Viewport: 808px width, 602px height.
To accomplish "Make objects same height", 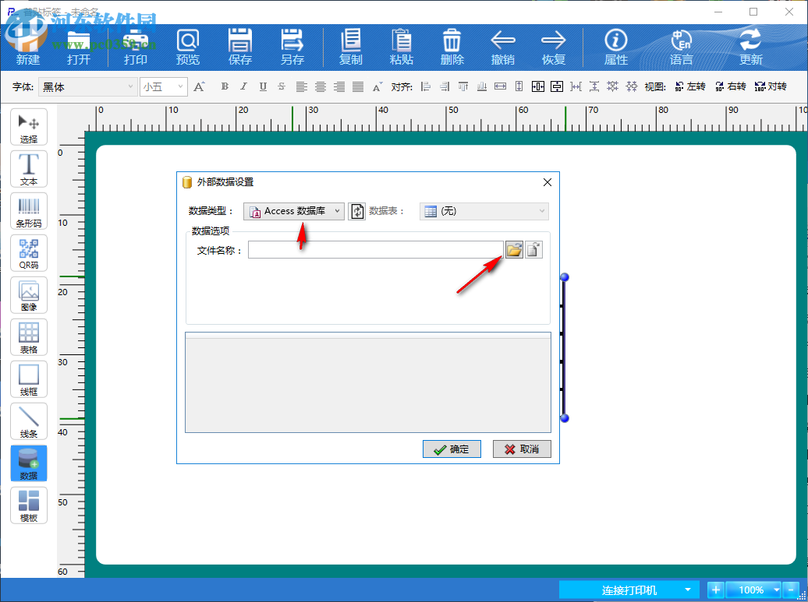I will 519,86.
